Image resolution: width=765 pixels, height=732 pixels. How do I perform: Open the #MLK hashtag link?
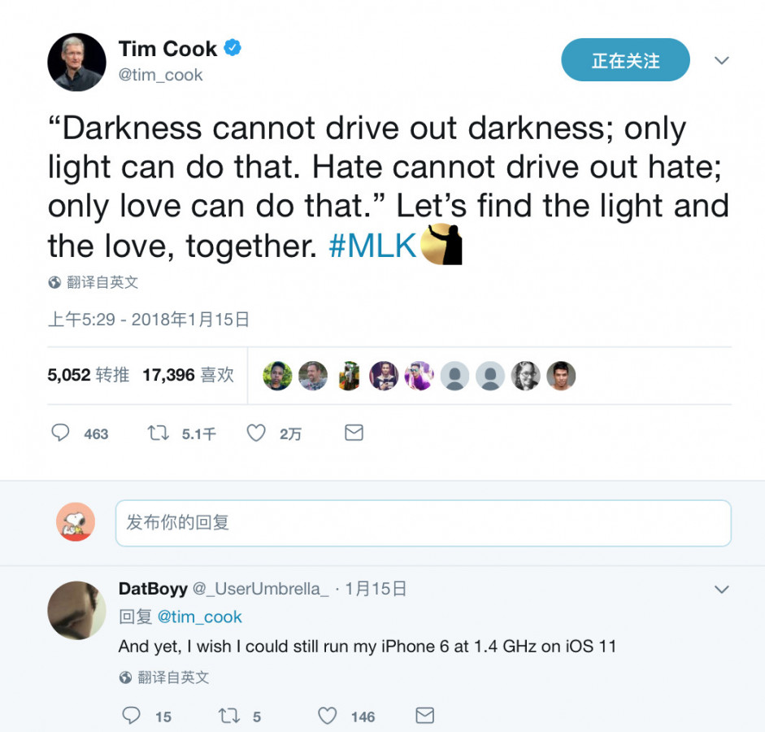tap(372, 246)
